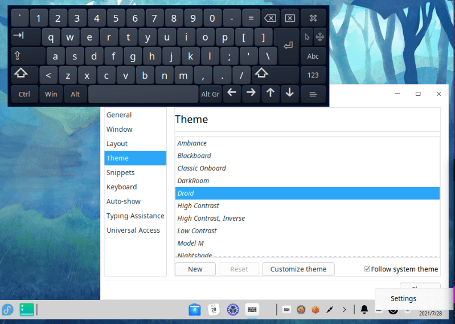Close the on-screen keyboard with the X key

pos(313,18)
